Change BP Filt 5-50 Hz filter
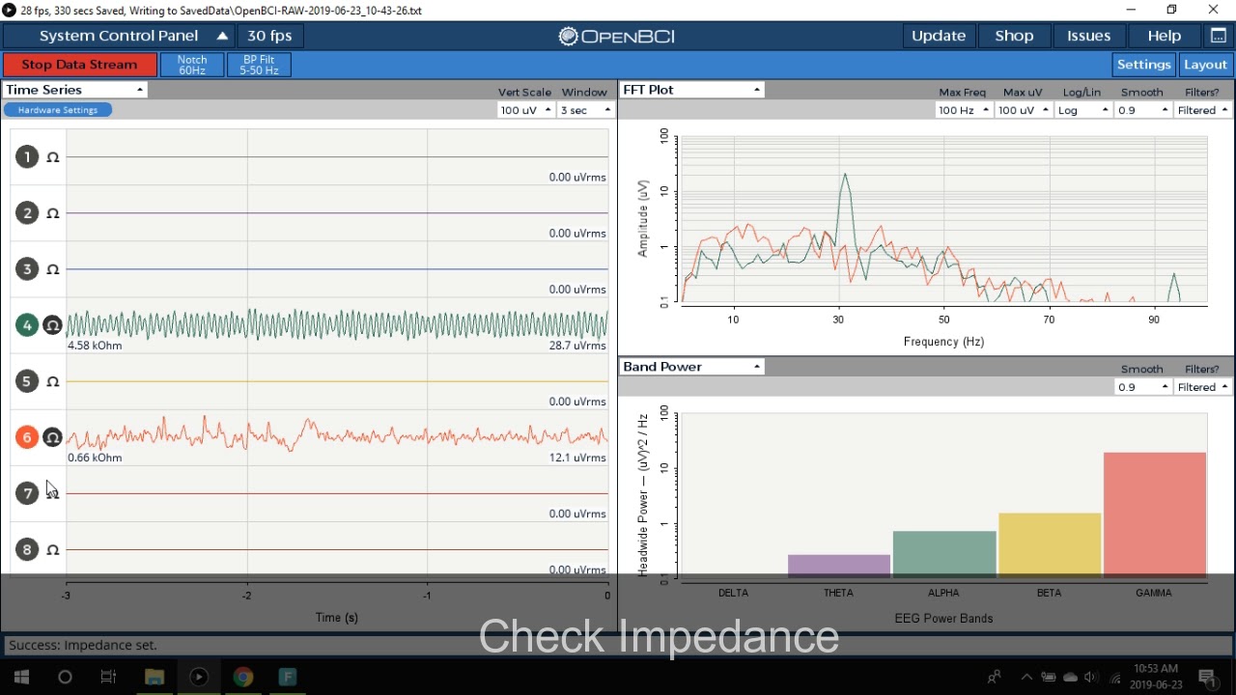 click(259, 65)
